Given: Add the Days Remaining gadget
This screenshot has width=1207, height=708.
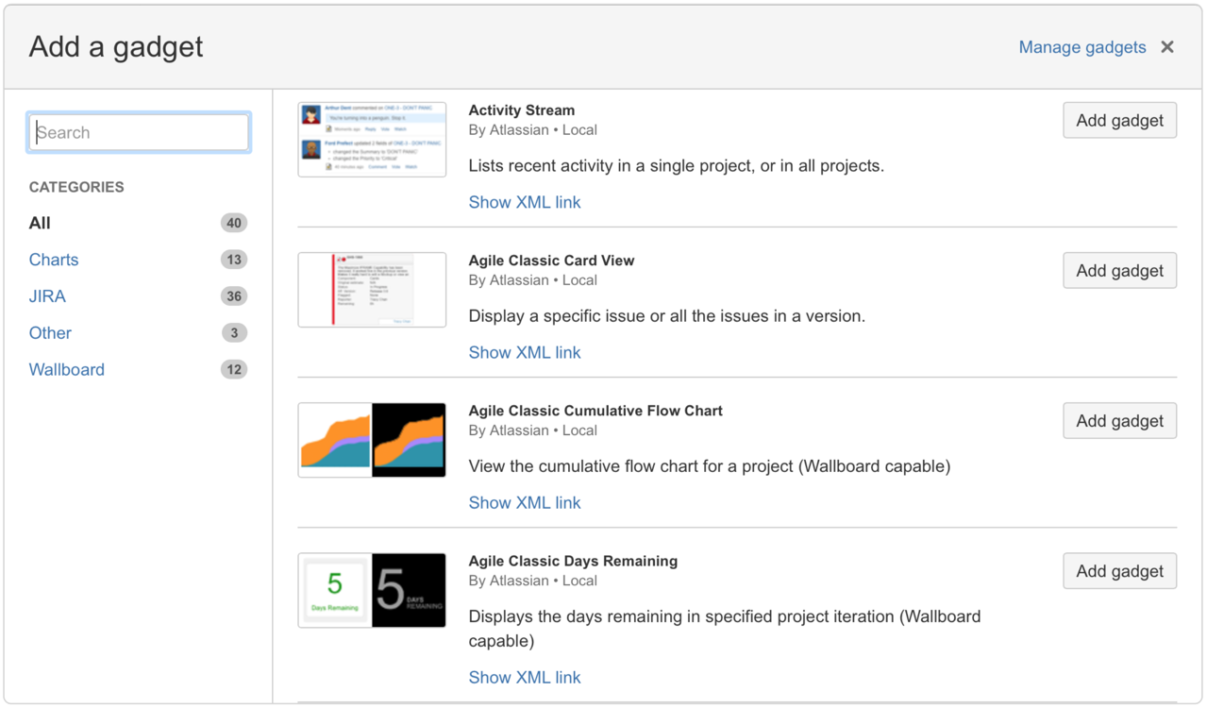Looking at the screenshot, I should (1119, 570).
